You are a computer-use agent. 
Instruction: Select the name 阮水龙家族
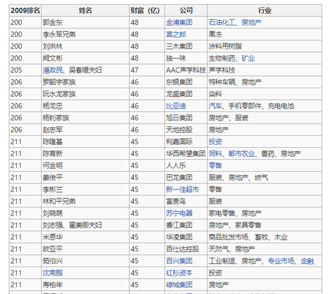point(59,94)
